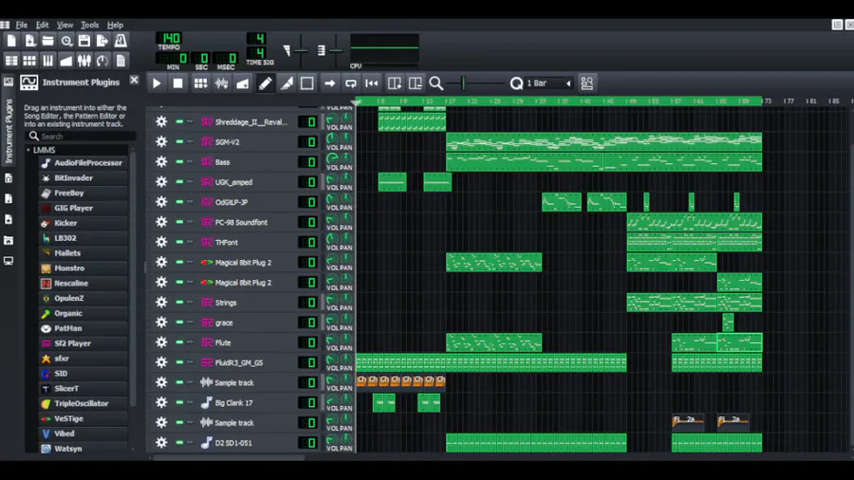Open the File menu
This screenshot has width=854, height=480.
22,25
